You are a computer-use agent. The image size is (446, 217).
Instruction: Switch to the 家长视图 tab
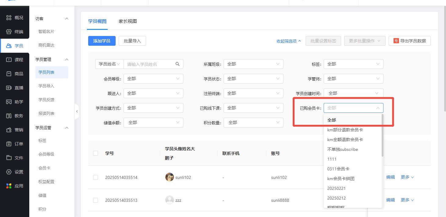pos(128,21)
